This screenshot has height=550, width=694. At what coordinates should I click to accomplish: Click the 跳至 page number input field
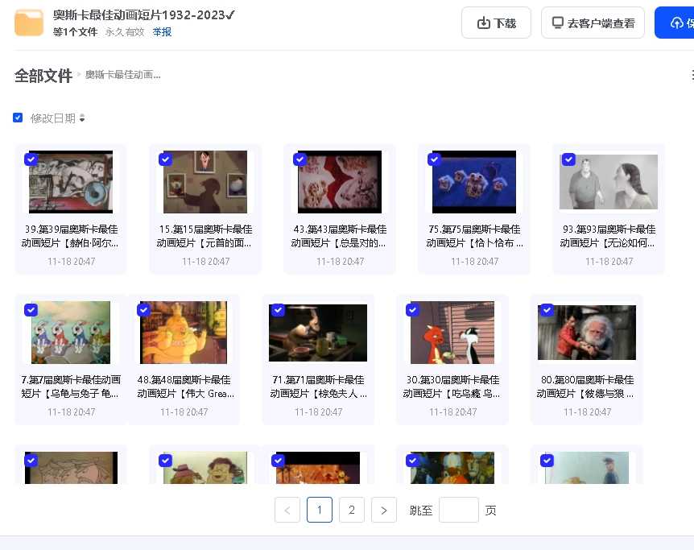(x=459, y=510)
